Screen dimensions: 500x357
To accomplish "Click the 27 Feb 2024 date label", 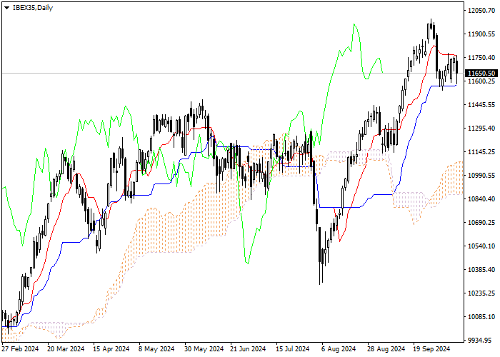I will (x=20, y=349).
